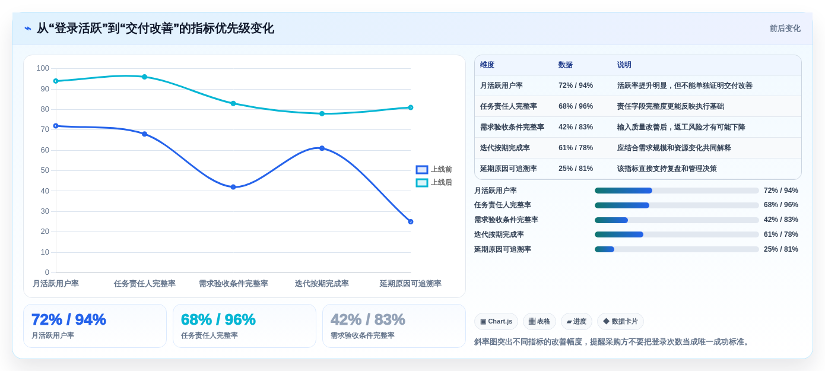Click description 责任字段完整度更能反映执行基础

(x=671, y=106)
